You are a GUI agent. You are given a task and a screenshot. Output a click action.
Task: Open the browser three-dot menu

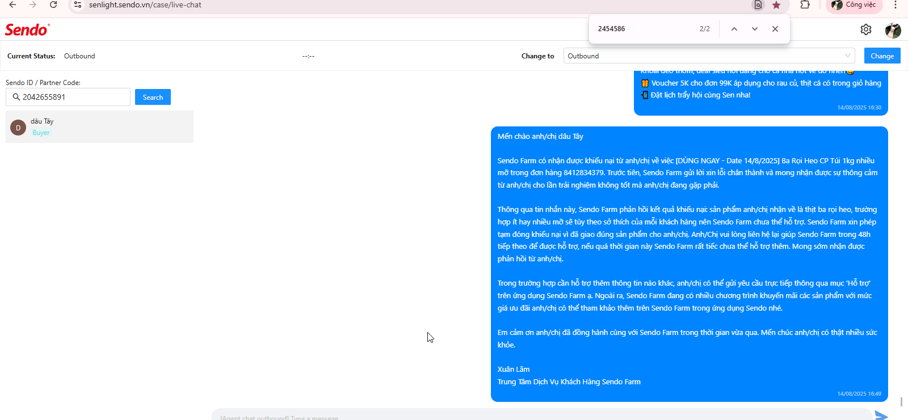(896, 5)
